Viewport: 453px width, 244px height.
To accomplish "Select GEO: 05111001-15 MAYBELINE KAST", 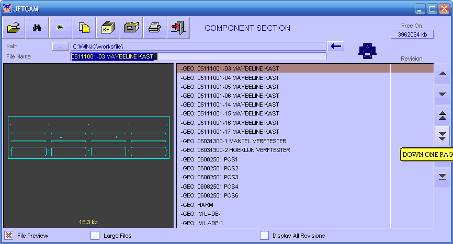I will coord(284,113).
